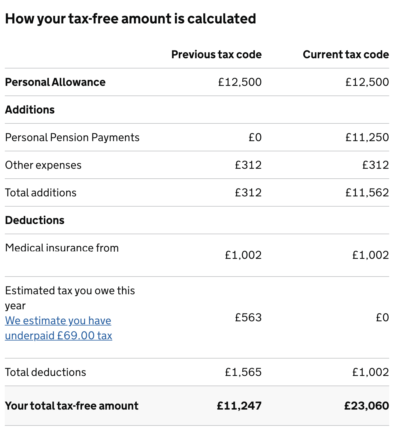Click the £1,565 previous total deductions value
403x433 pixels.
coord(243,372)
